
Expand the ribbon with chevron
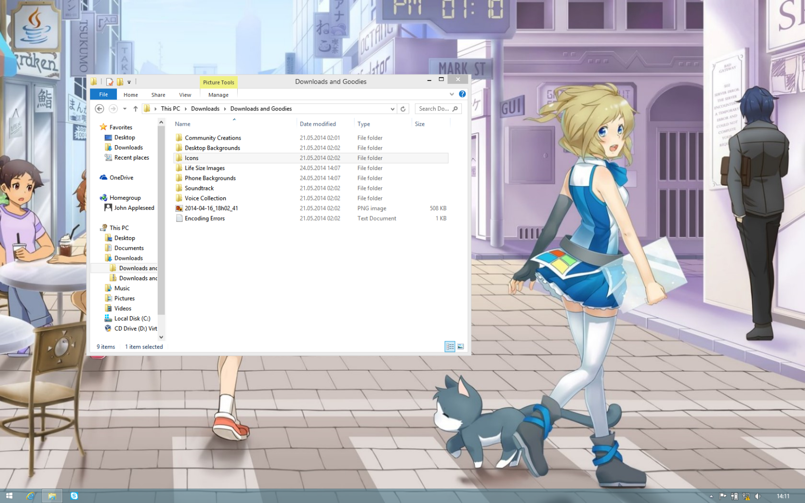point(451,94)
